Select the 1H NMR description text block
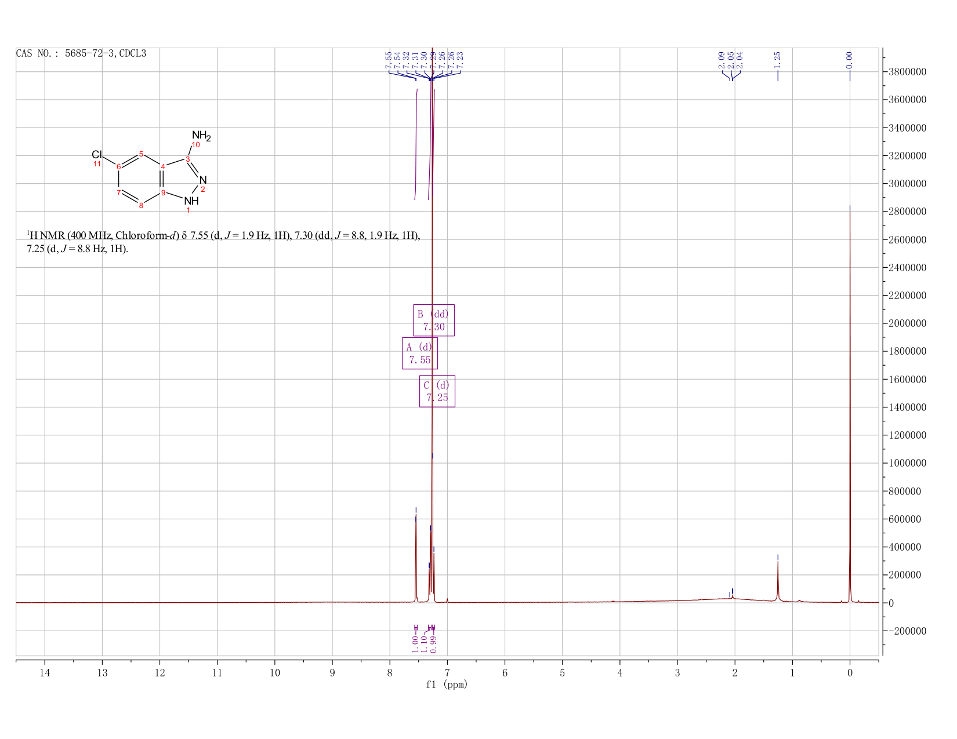 click(223, 242)
